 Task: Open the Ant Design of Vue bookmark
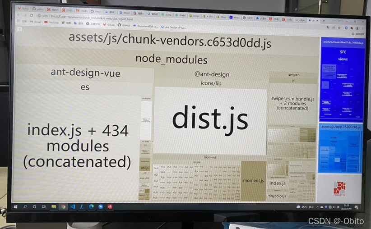tap(173, 27)
